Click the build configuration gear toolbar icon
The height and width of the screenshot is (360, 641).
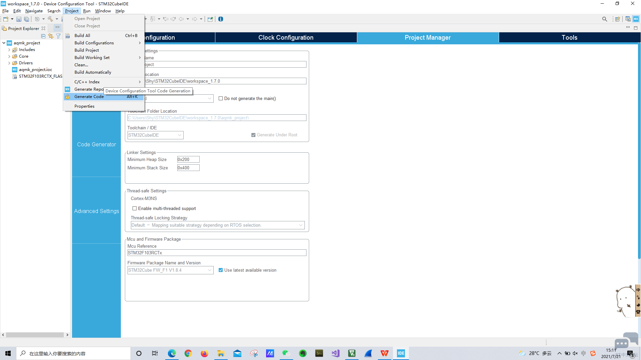tap(37, 19)
